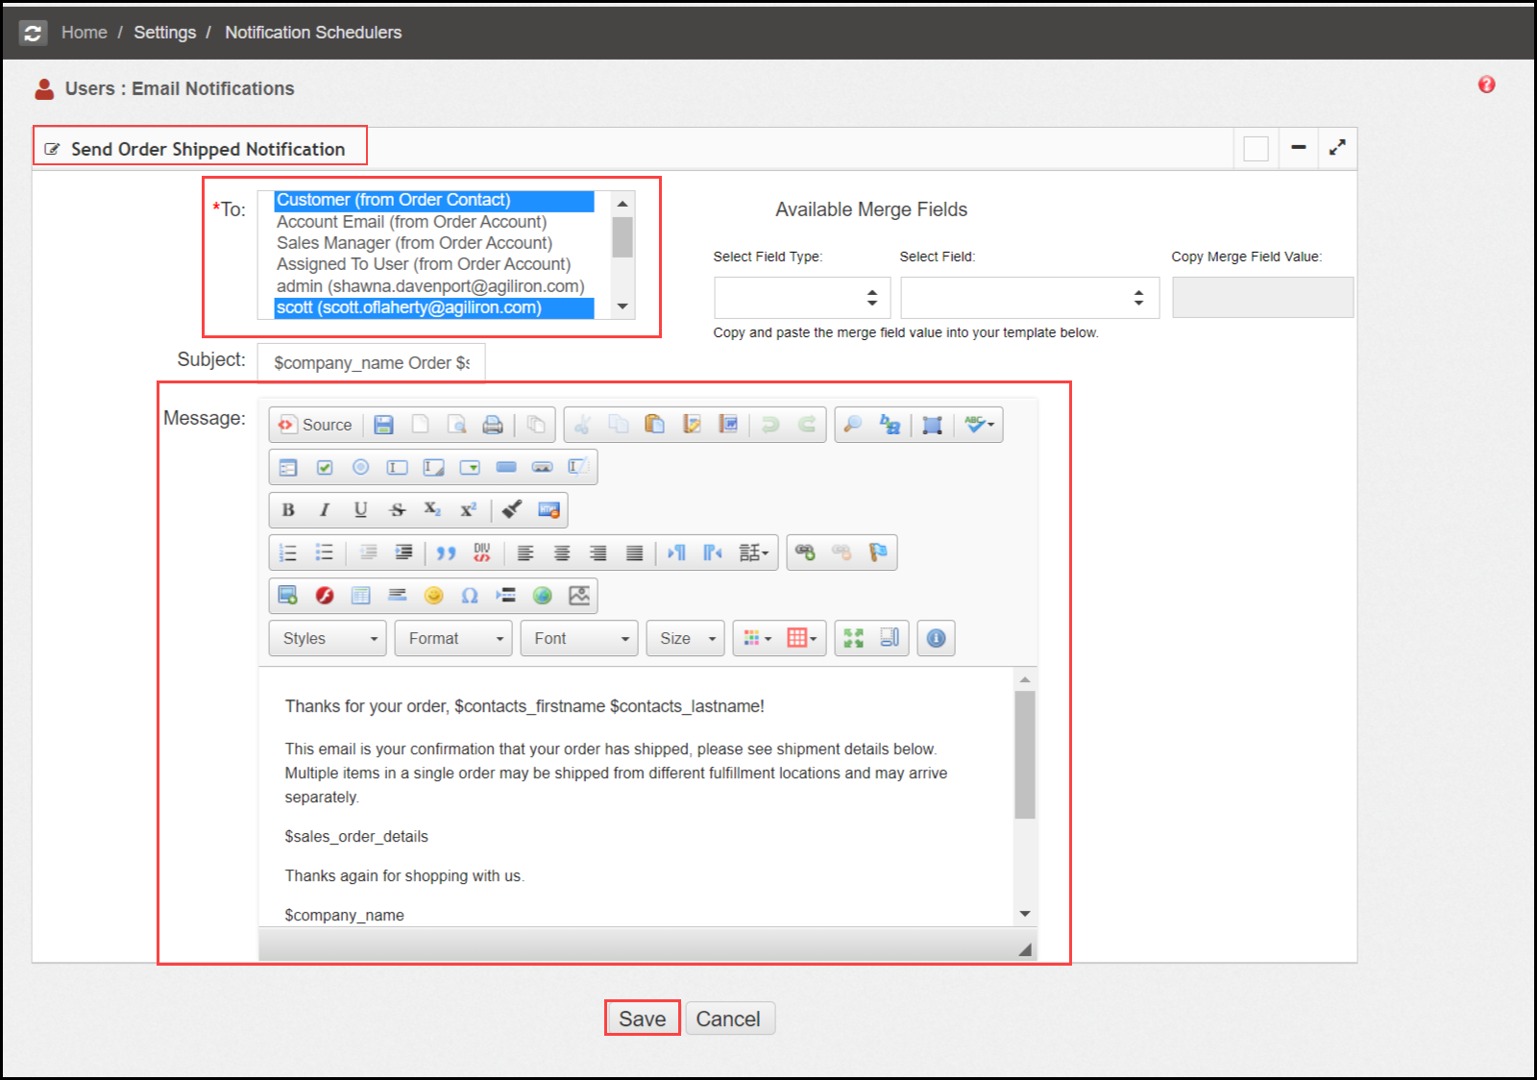Click the Save button
The image size is (1537, 1080).
(x=642, y=1019)
